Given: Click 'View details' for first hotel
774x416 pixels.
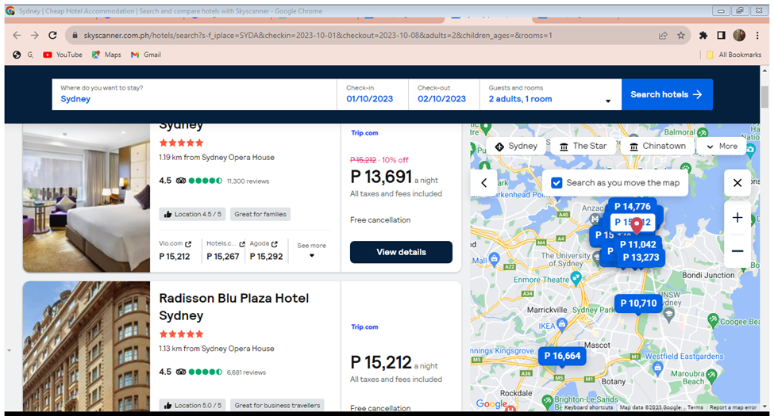Looking at the screenshot, I should [x=401, y=252].
